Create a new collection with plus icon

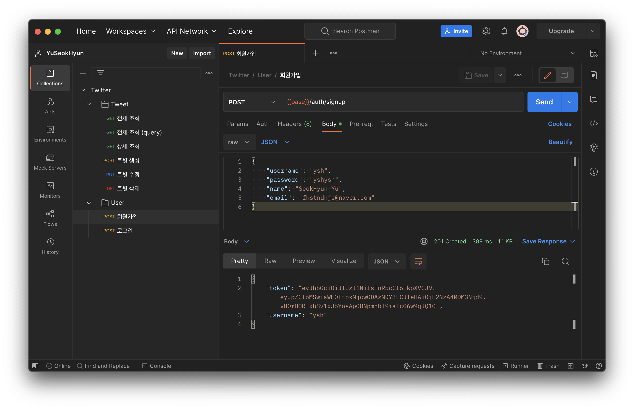[x=83, y=73]
